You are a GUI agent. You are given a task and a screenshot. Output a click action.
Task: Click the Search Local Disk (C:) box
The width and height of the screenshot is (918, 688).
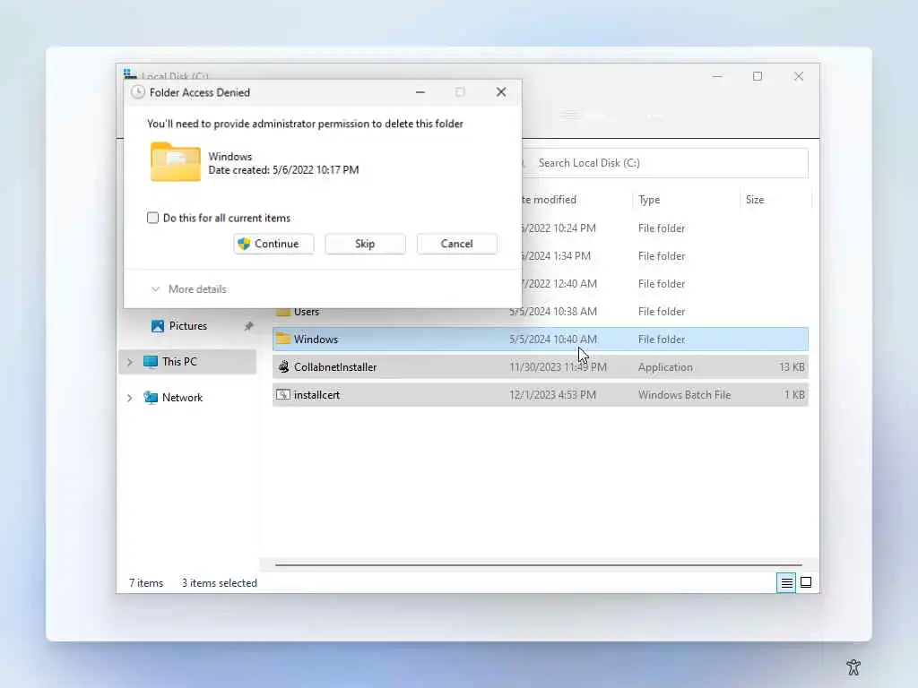[665, 163]
